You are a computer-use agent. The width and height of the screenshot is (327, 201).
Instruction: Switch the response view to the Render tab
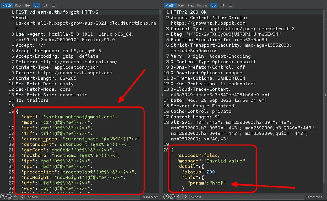(x=202, y=5)
